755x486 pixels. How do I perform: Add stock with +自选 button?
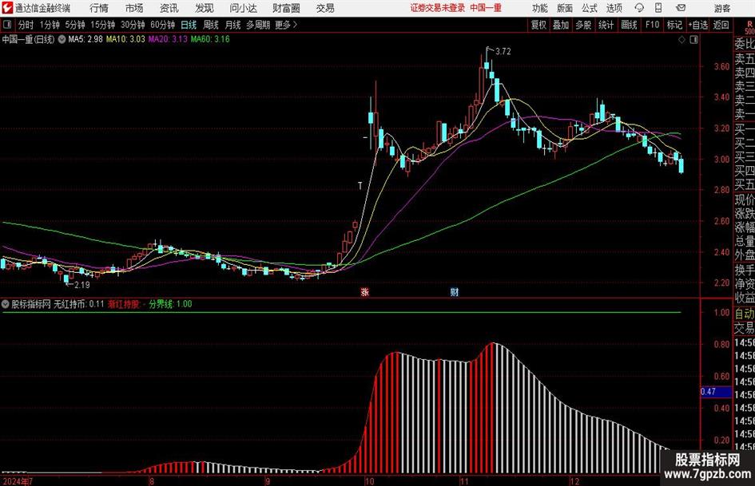click(698, 25)
